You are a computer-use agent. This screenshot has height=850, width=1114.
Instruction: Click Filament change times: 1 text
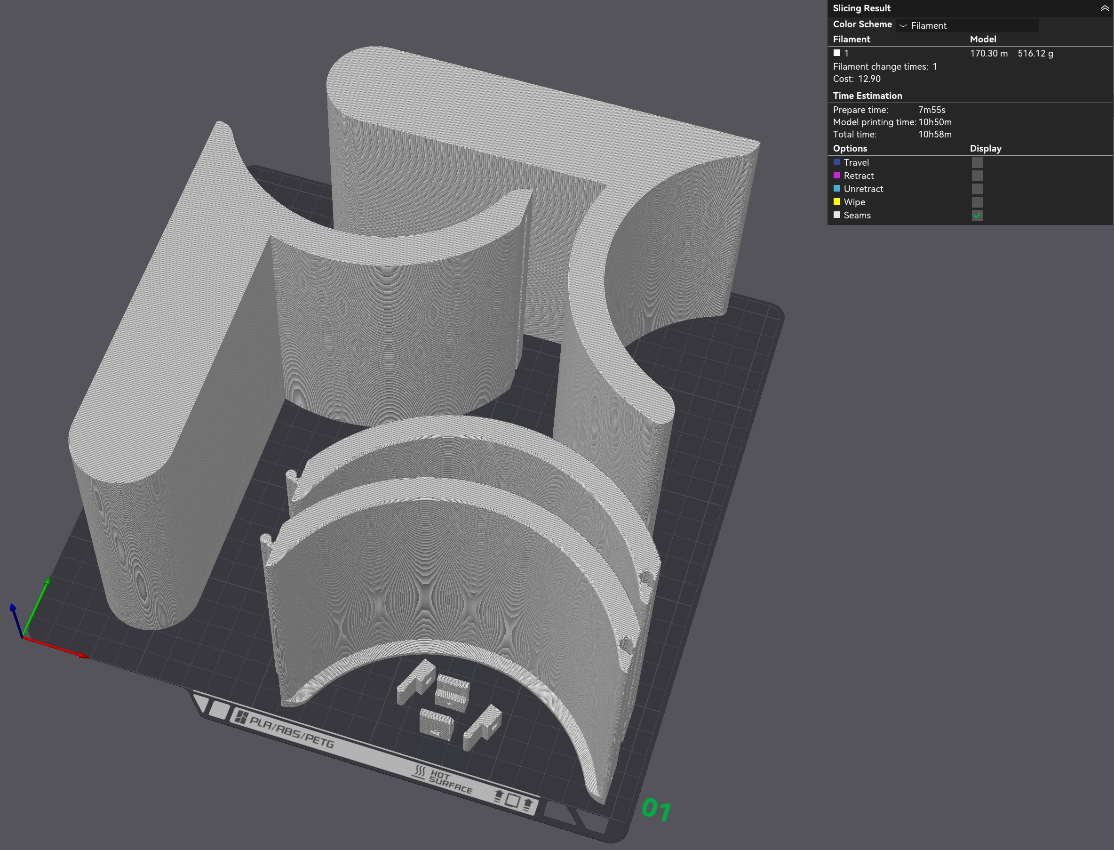click(x=885, y=66)
